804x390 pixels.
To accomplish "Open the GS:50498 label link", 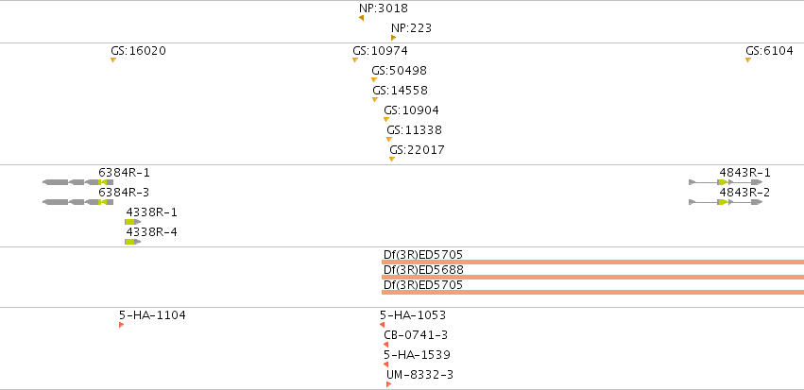I will [399, 71].
